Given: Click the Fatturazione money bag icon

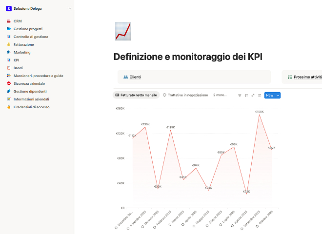Looking at the screenshot, I should 9,44.
